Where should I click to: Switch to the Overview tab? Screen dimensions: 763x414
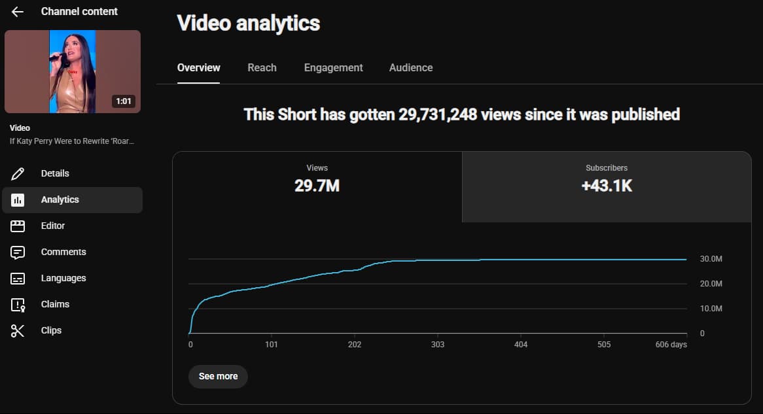[x=198, y=68]
